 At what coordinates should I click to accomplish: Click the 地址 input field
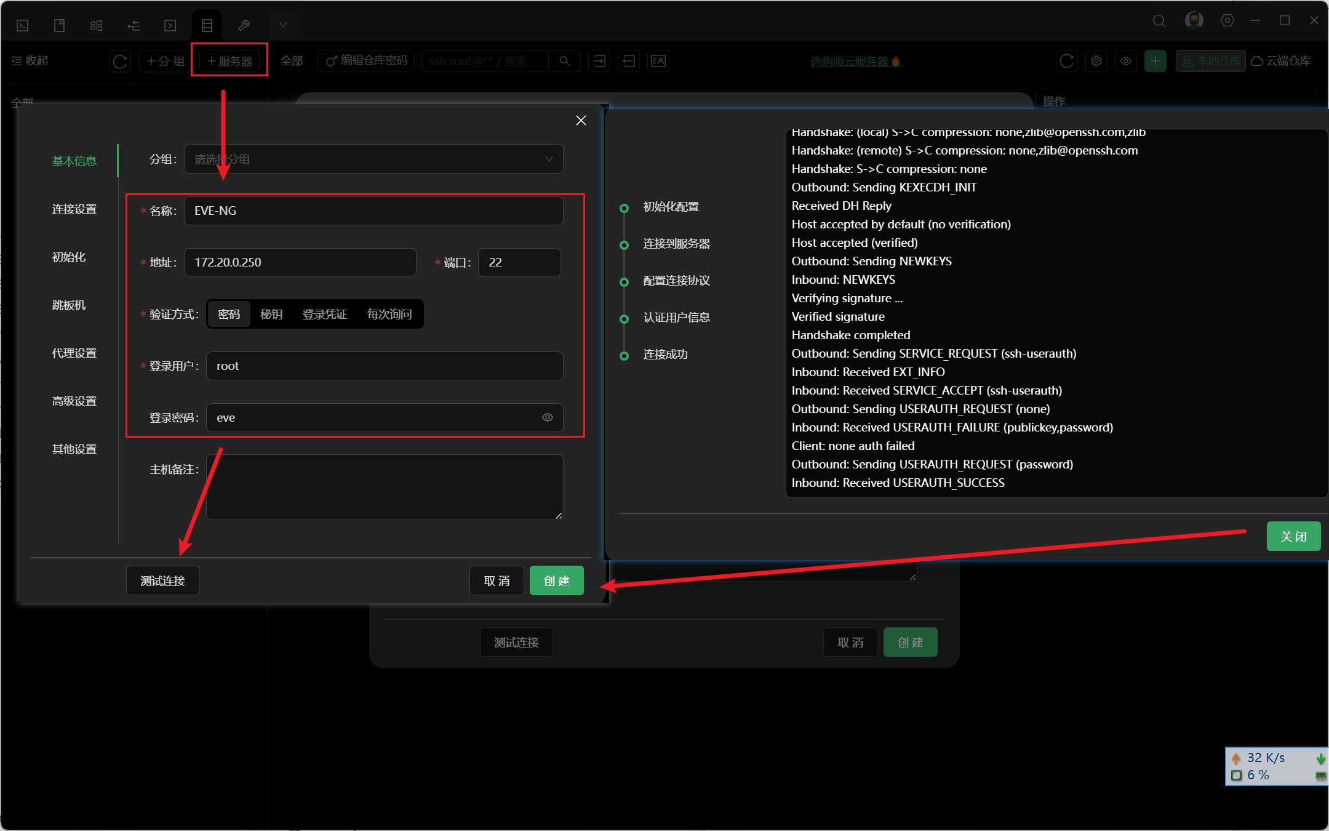click(x=300, y=262)
